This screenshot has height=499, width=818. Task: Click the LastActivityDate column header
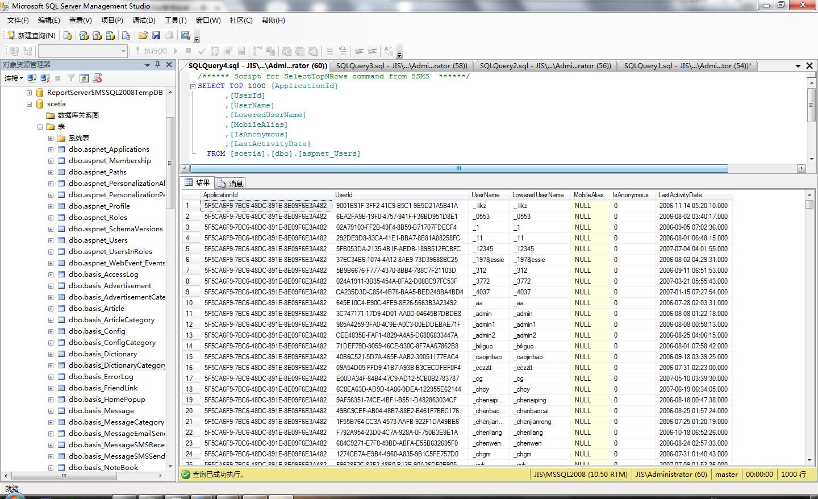coord(694,195)
